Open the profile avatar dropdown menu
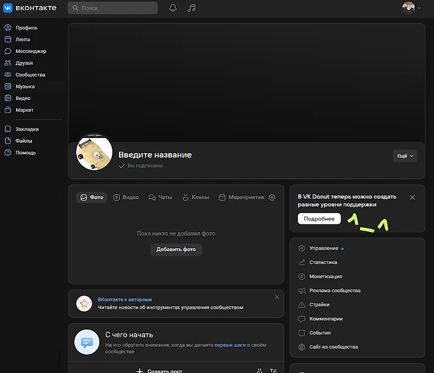434x373 pixels. (x=411, y=8)
